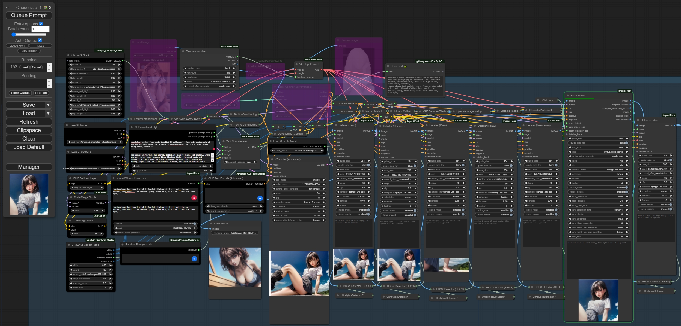Click blue checkmark in CLIP Text Encode node
The width and height of the screenshot is (681, 326).
point(260,198)
